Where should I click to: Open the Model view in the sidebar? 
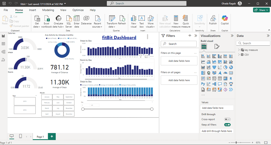click(x=3, y=52)
